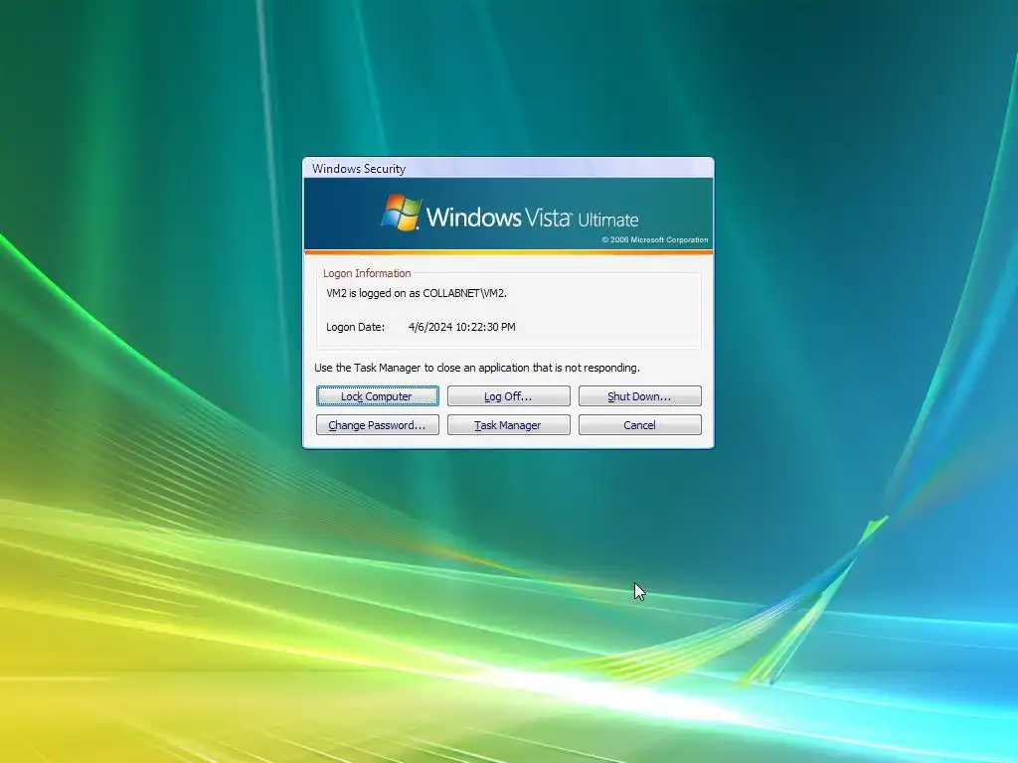Click the logon date value 4/6/2024 10:22:30 PM
1018x763 pixels.
[461, 327]
